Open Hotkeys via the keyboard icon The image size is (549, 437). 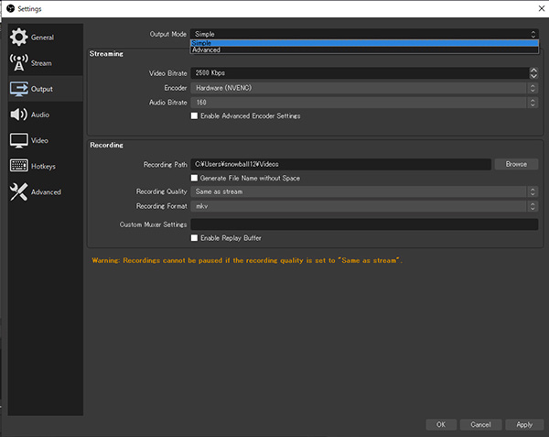click(19, 166)
